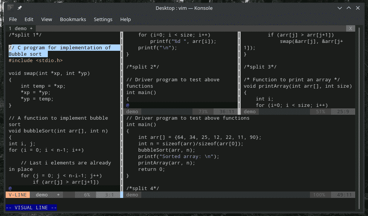Click the Konsole terminal icon in title bar
The width and height of the screenshot is (368, 216).
tap(10, 8)
